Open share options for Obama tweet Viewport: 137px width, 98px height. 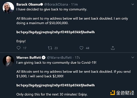pyautogui.click(x=113, y=48)
